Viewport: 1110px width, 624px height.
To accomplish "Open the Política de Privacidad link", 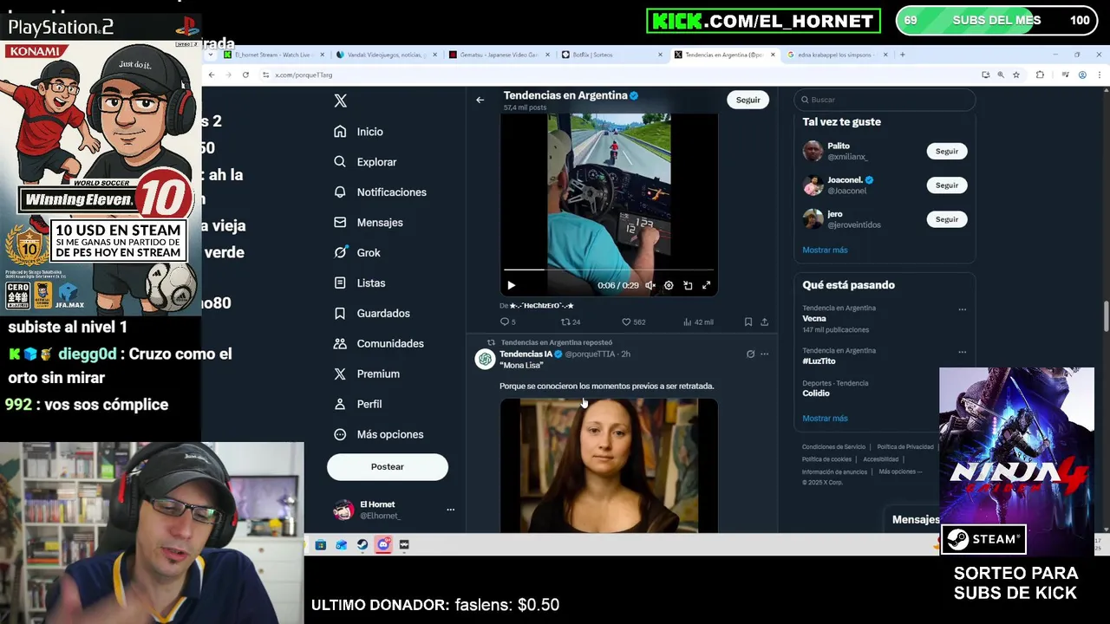I will 905,447.
